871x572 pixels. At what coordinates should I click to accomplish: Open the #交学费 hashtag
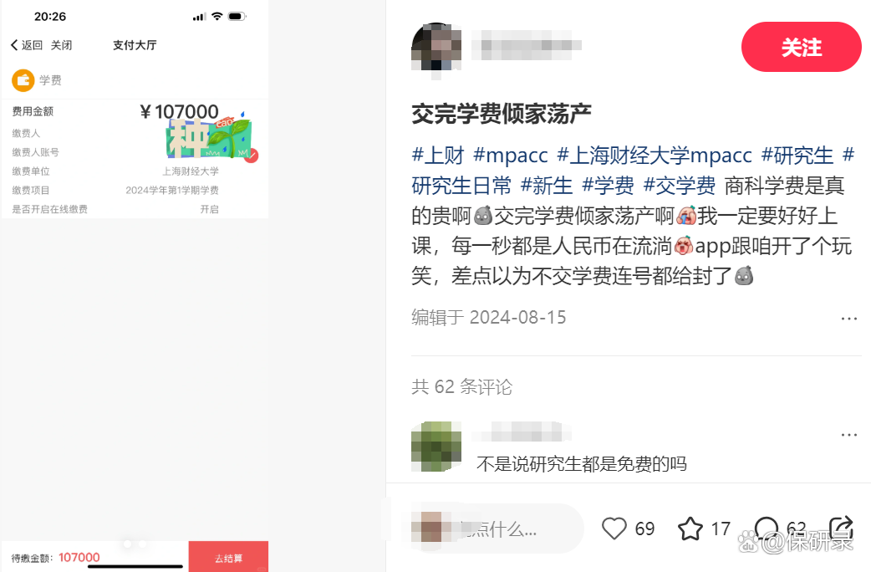(680, 185)
